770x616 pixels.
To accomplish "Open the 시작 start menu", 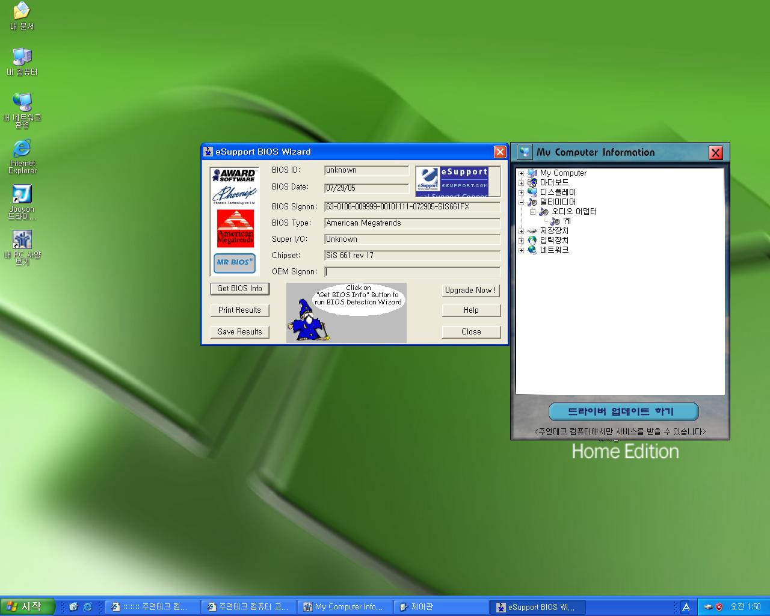I will pyautogui.click(x=28, y=607).
